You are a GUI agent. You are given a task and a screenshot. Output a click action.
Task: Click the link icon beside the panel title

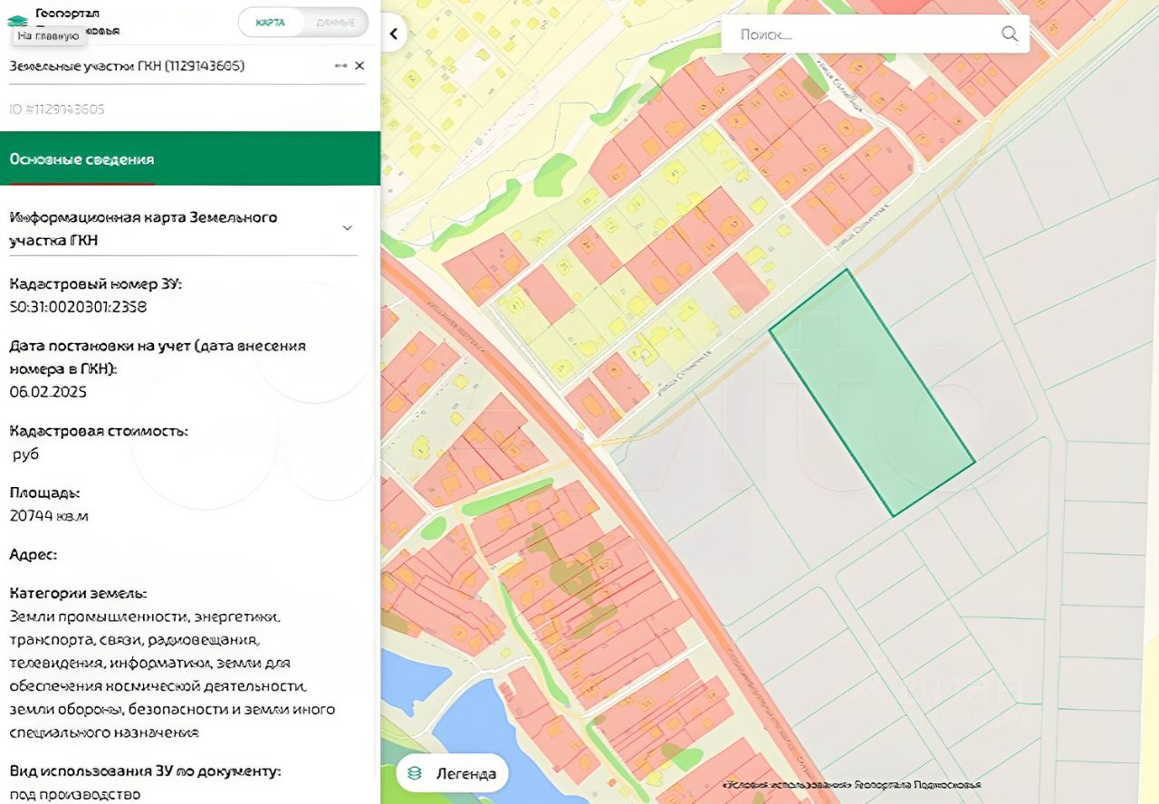[x=340, y=65]
